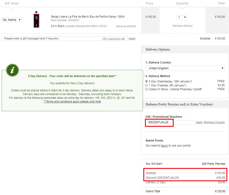Click the voucher code field with ESCENTUAL20
Screen dimensions: 229x195
[x=170, y=122]
